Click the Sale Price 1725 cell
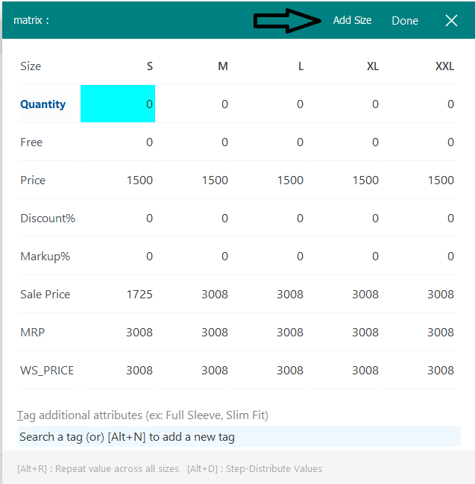Image resolution: width=475 pixels, height=484 pixels. click(x=118, y=294)
